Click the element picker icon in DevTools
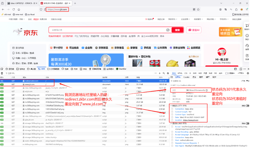This screenshot has height=147, width=254. [x=2, y=69]
